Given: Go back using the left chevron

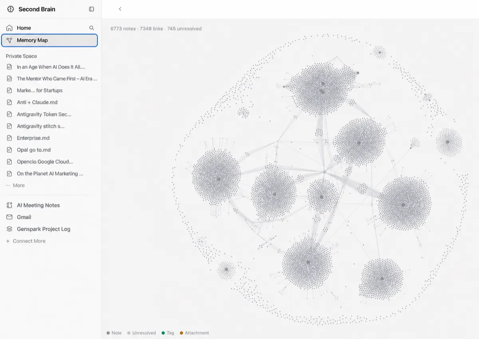Looking at the screenshot, I should tap(120, 9).
